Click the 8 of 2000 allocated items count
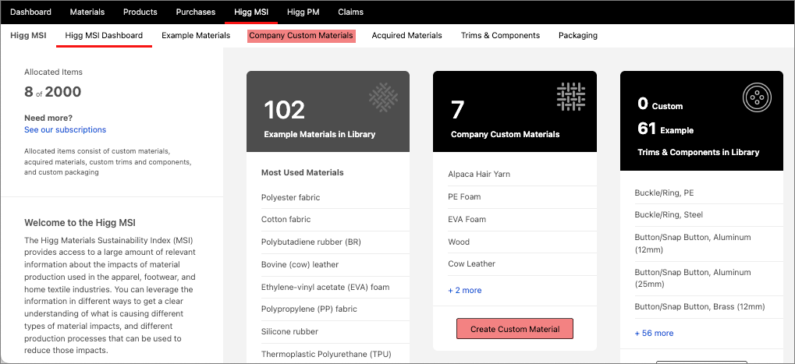 53,92
